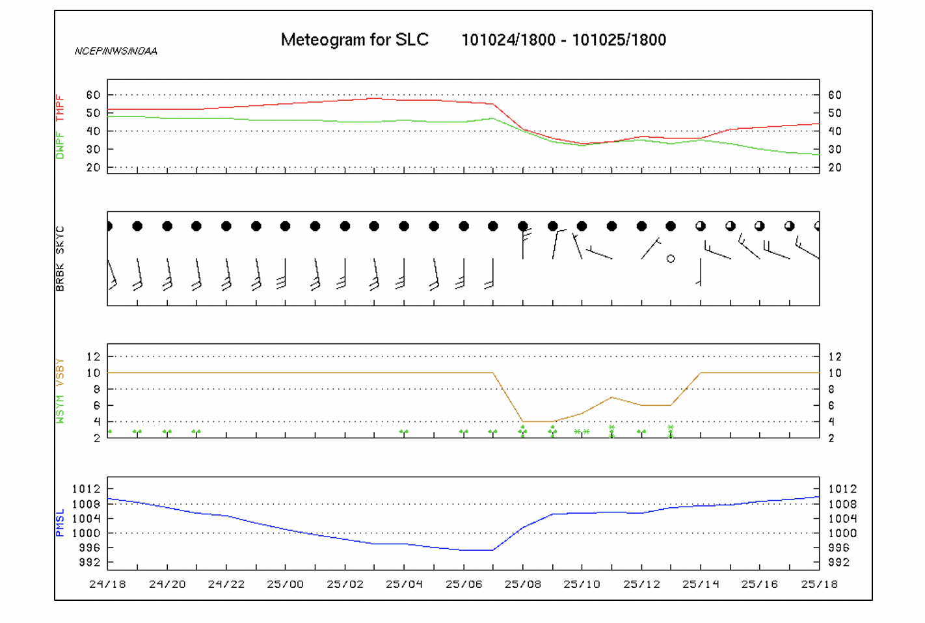This screenshot has height=623, width=925.
Task: Select the TMPF axis label
Action: (59, 107)
